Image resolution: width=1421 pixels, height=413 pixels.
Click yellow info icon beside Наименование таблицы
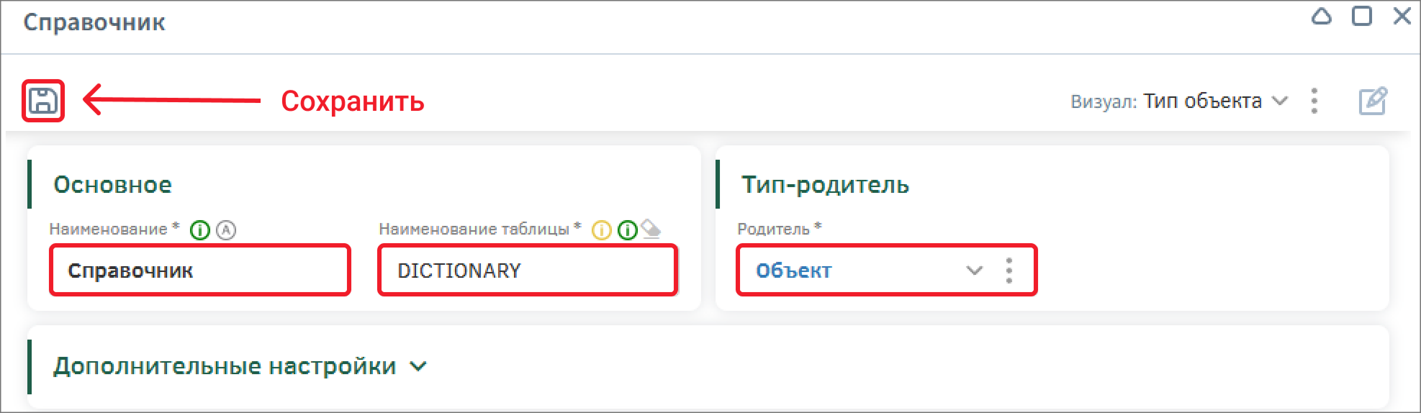click(x=601, y=230)
